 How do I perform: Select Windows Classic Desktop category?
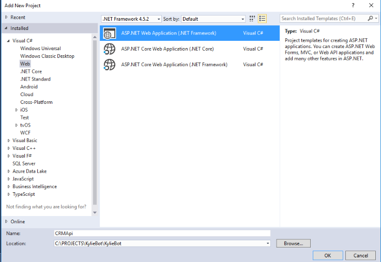click(x=47, y=56)
